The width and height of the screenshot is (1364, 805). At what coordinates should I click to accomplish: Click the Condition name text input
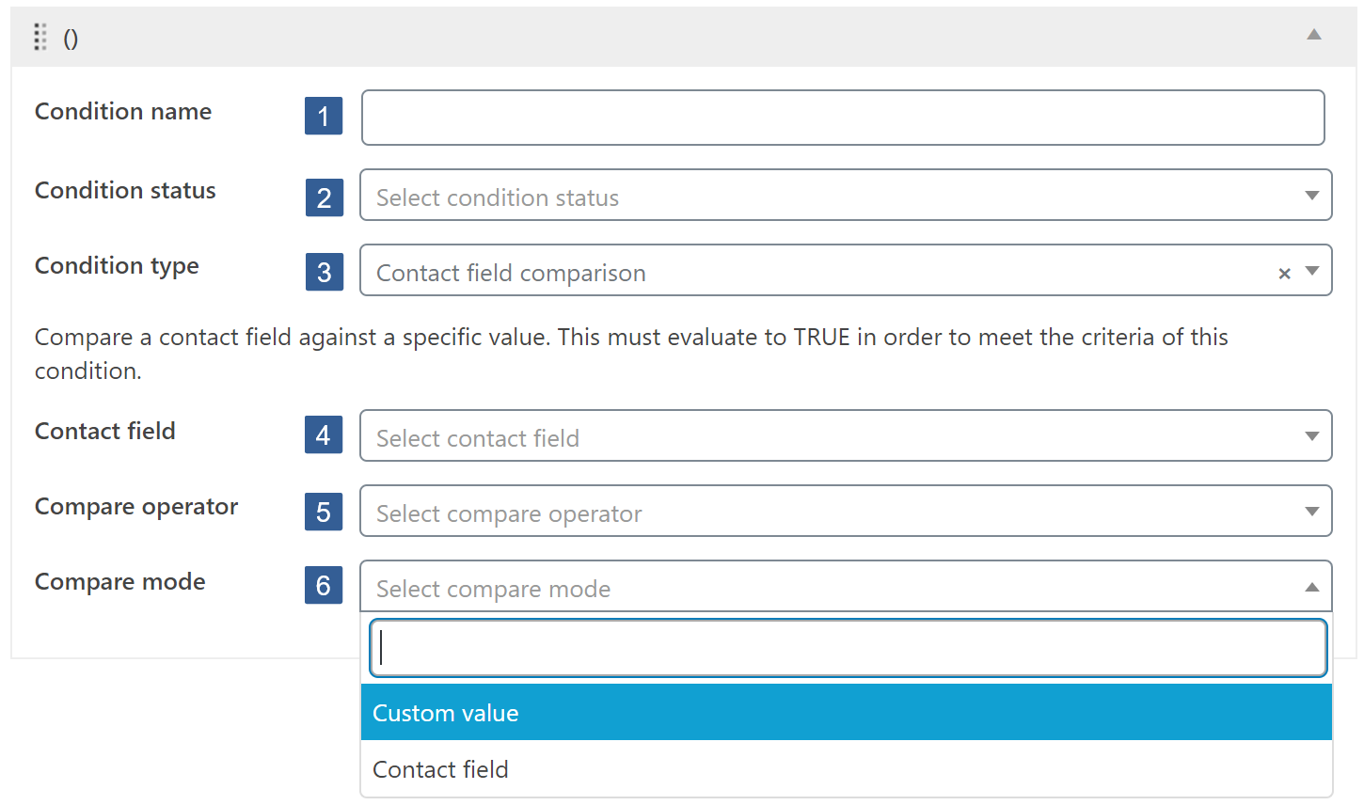753,117
